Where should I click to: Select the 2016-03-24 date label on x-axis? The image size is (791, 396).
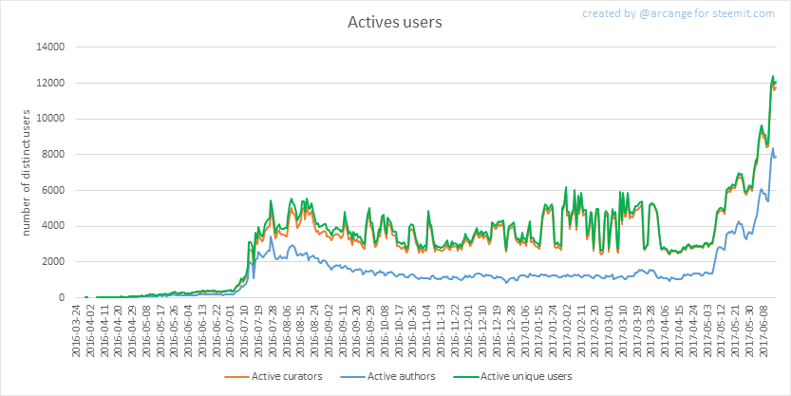pyautogui.click(x=78, y=328)
